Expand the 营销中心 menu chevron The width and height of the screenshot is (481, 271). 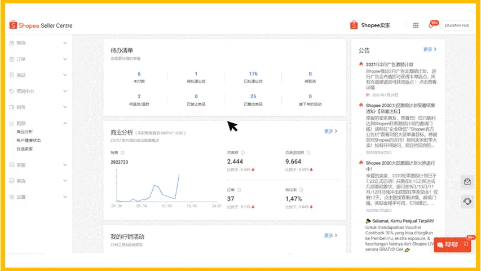coord(65,91)
